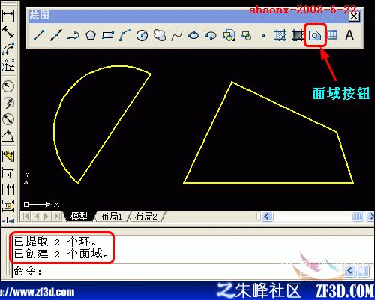Click the Region button highlighted in red
This screenshot has width=375, height=300.
[x=315, y=35]
